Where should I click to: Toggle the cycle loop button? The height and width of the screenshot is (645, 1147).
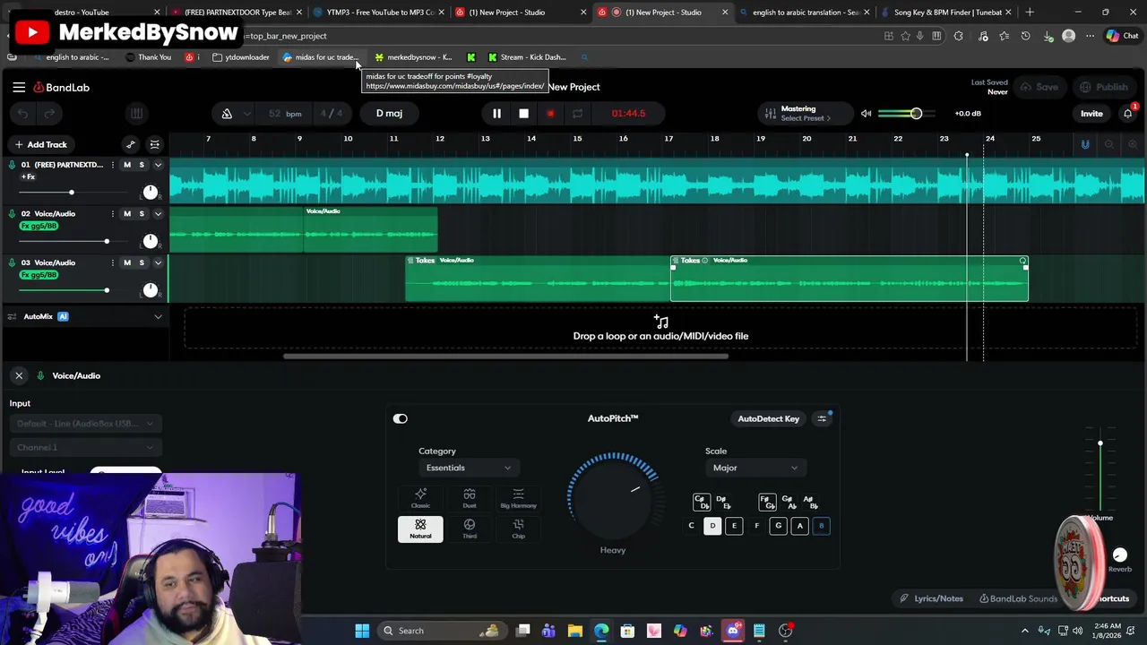(577, 114)
